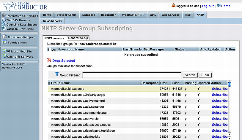
Task: Select the Web Services tab
Action: pyautogui.click(x=170, y=15)
